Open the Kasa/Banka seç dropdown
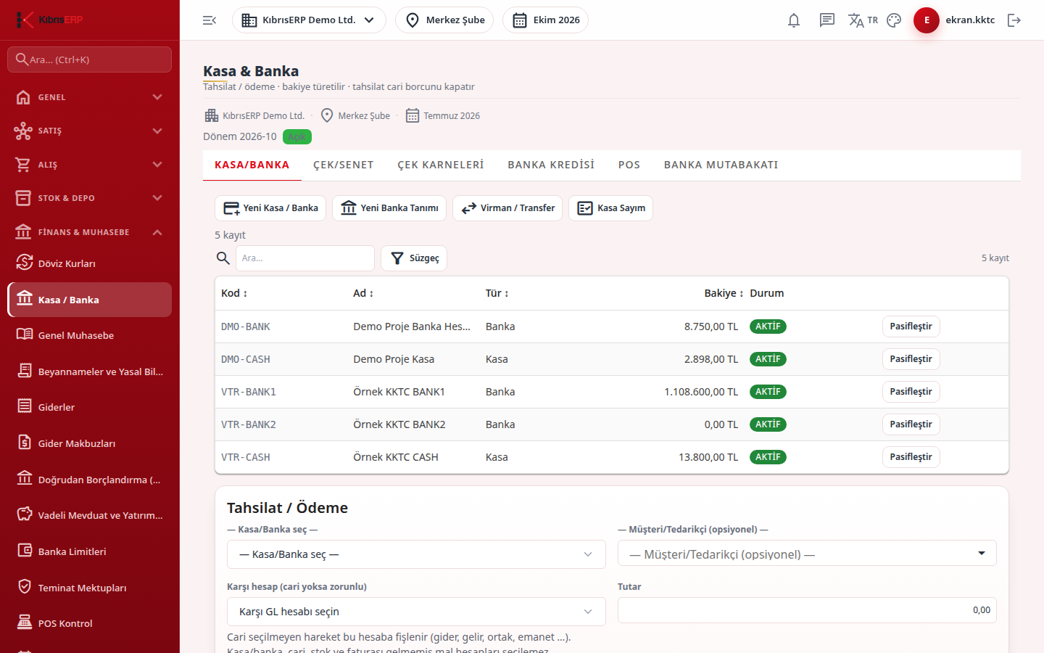Screen dimensions: 1044x653 tap(416, 554)
